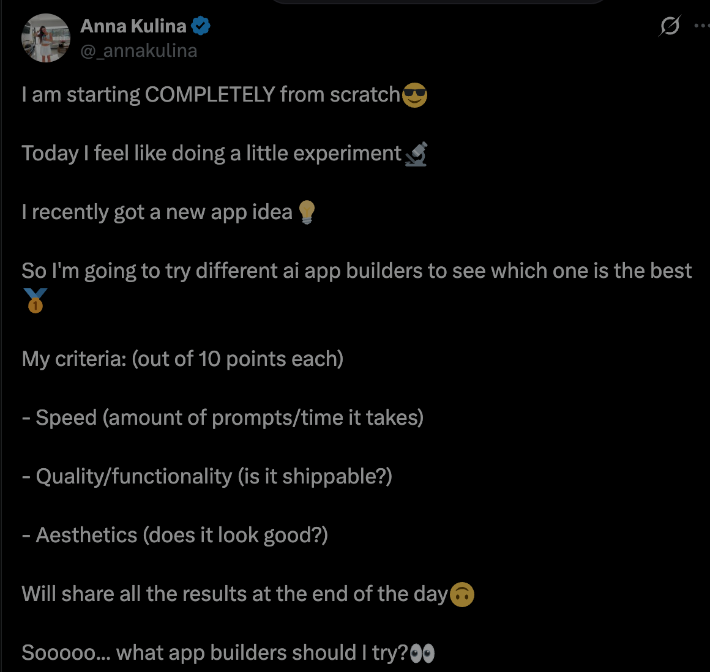Visit the @_annakulina handle link
710x672 pixels.
139,50
